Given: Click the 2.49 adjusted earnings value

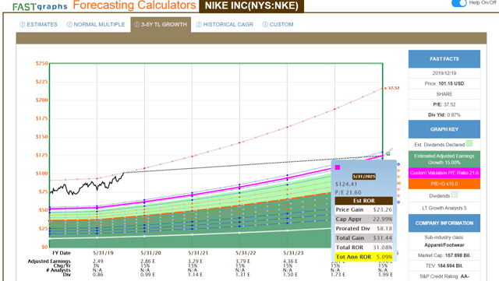Looking at the screenshot, I should click(x=98, y=261).
